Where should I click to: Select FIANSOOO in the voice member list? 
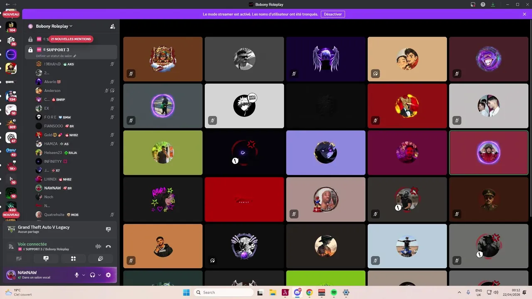pos(75,126)
